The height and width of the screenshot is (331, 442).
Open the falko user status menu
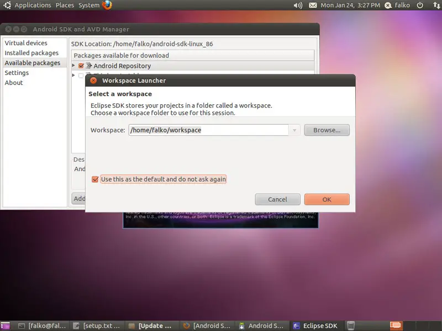[397, 5]
